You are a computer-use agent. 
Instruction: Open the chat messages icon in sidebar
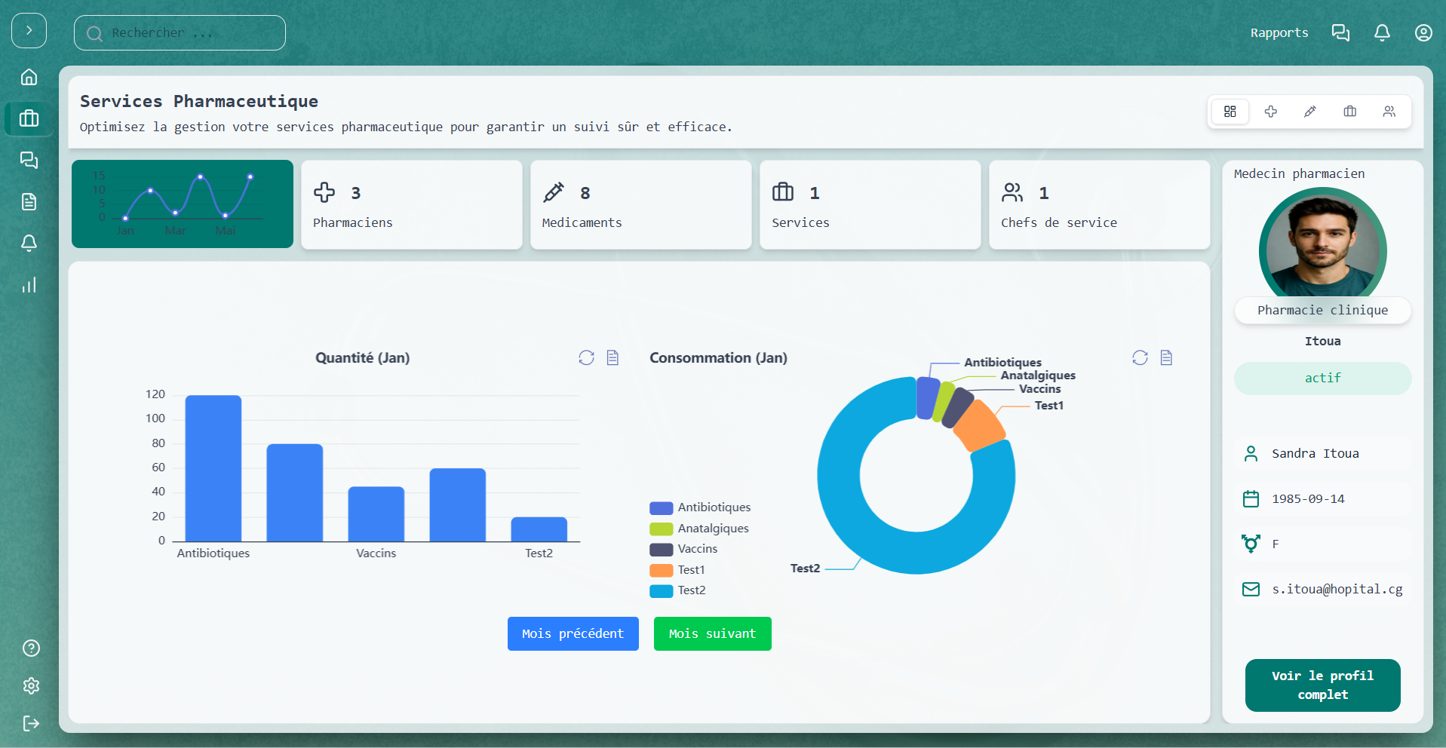pos(29,160)
